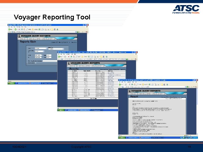
Task: Open Help menu in Results list window
Action: [75, 54]
